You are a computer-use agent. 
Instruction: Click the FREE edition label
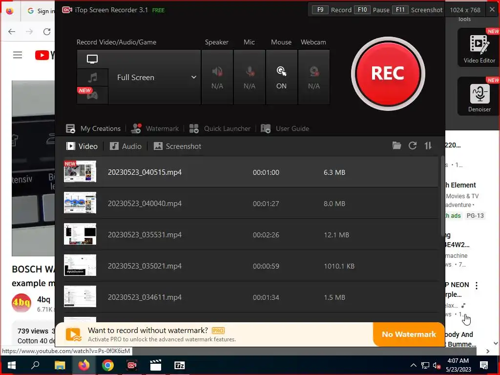pos(159,10)
